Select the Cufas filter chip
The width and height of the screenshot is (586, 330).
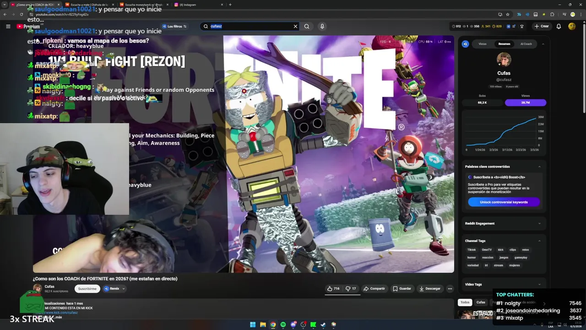[x=481, y=302]
